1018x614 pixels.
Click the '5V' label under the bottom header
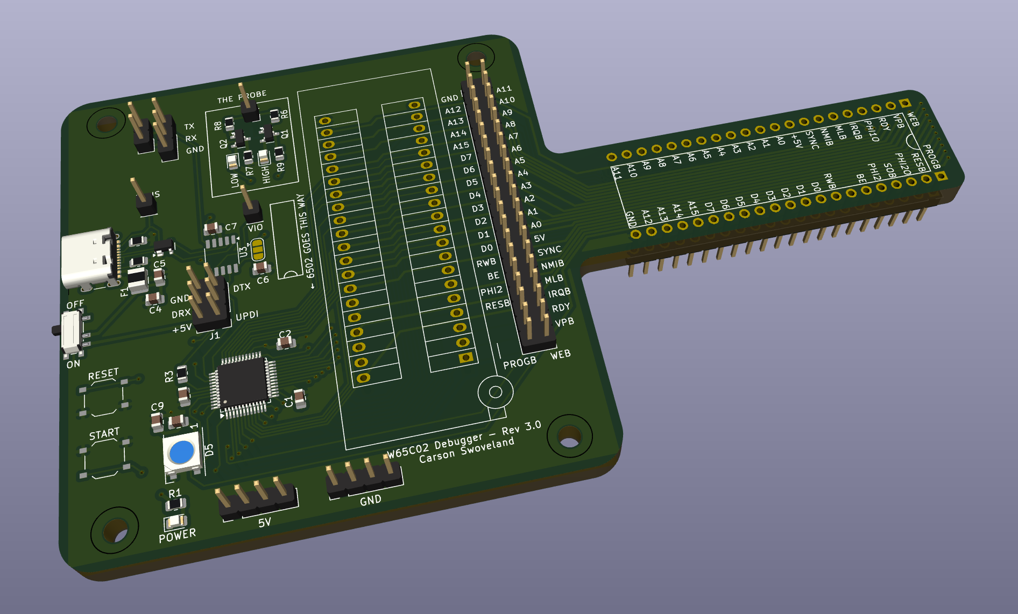coord(264,523)
